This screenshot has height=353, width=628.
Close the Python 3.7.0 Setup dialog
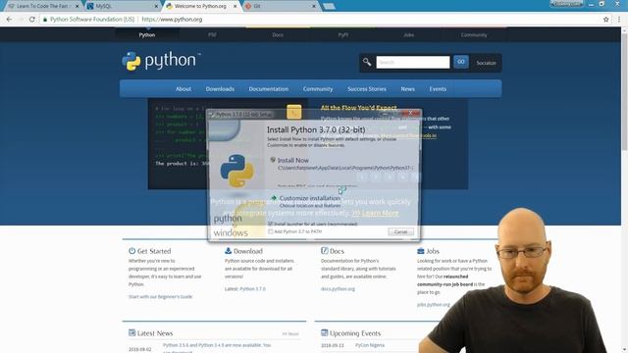click(x=410, y=114)
